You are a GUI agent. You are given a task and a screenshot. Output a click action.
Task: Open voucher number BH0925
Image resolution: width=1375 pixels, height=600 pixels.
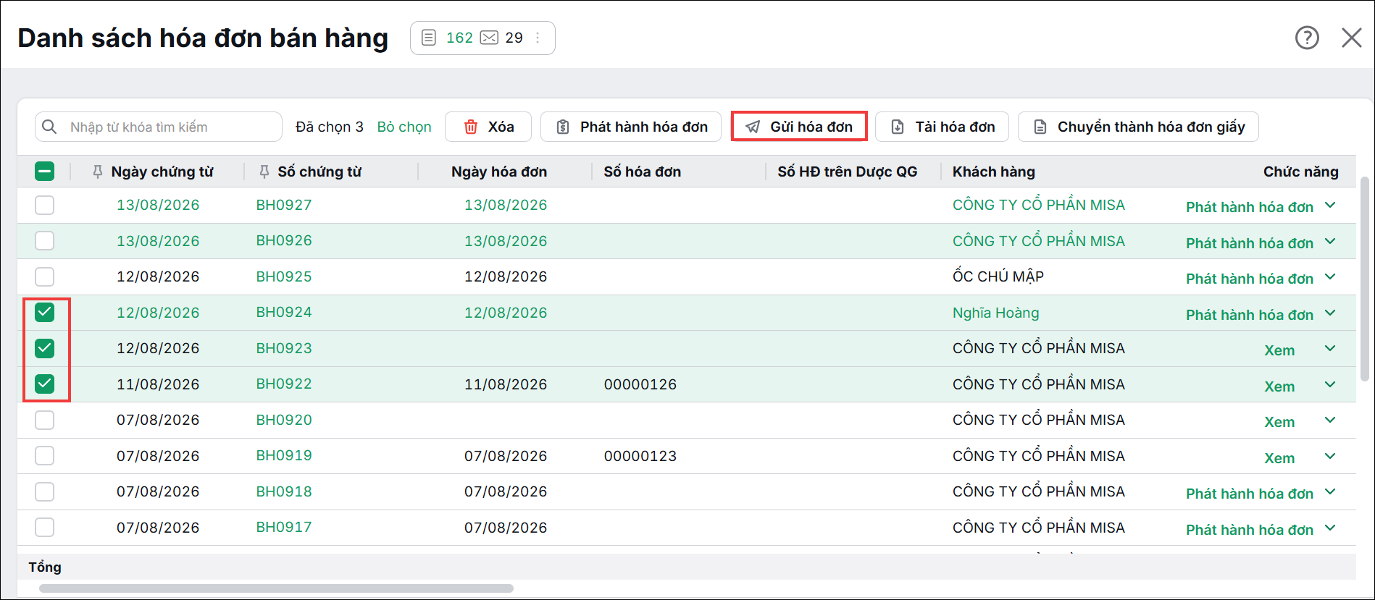(284, 276)
